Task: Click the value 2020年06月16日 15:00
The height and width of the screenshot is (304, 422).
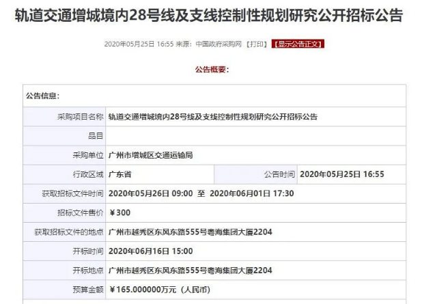Action: click(x=151, y=251)
